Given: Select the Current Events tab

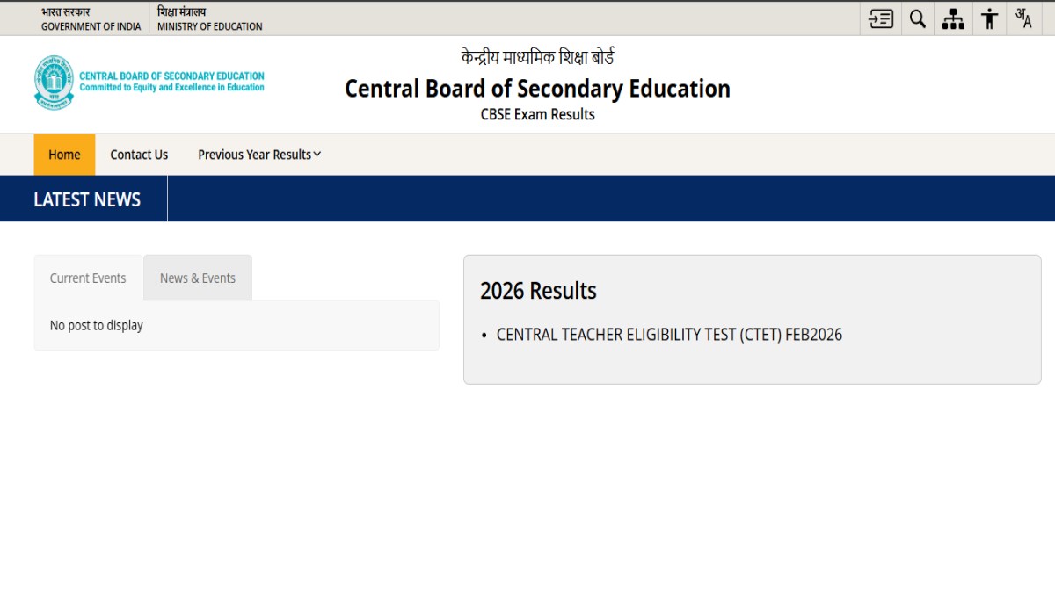Looking at the screenshot, I should pos(87,278).
